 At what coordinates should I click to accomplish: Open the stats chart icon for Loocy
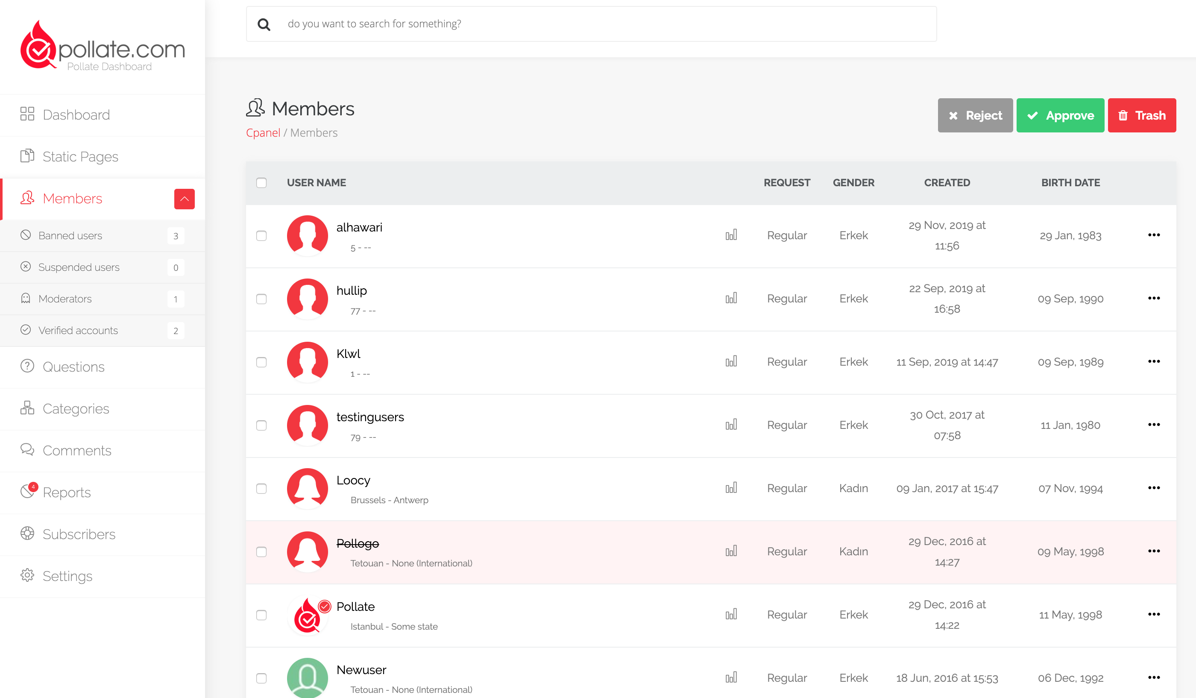pos(731,488)
